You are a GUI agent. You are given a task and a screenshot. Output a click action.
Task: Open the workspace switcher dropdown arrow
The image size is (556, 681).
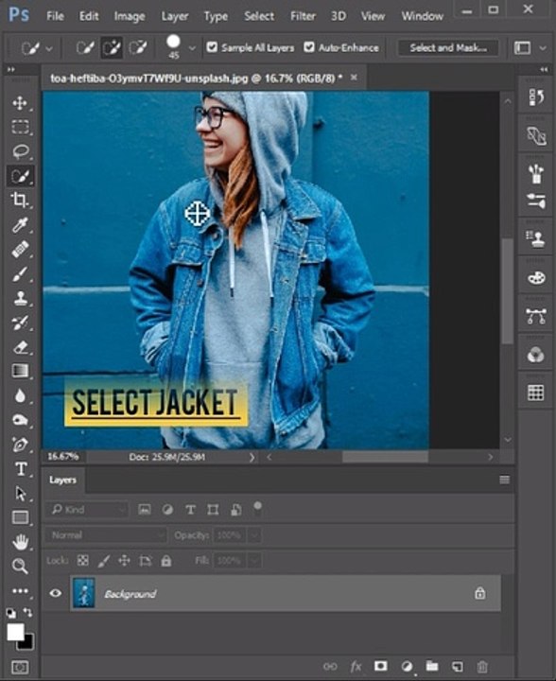click(543, 48)
